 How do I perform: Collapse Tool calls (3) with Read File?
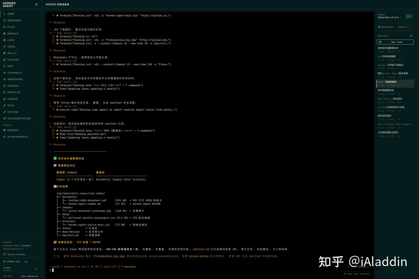point(66,127)
